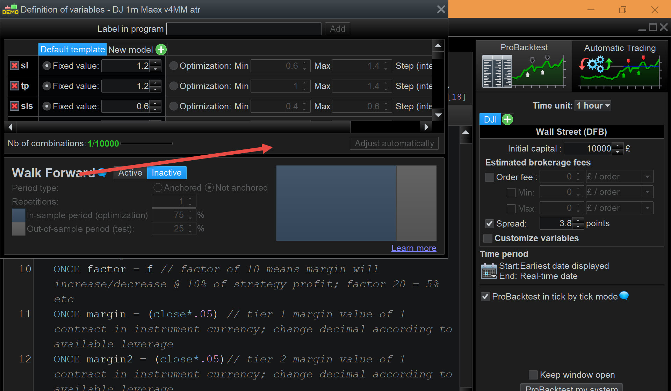Open the Learn more link
The image size is (671, 391).
413,248
